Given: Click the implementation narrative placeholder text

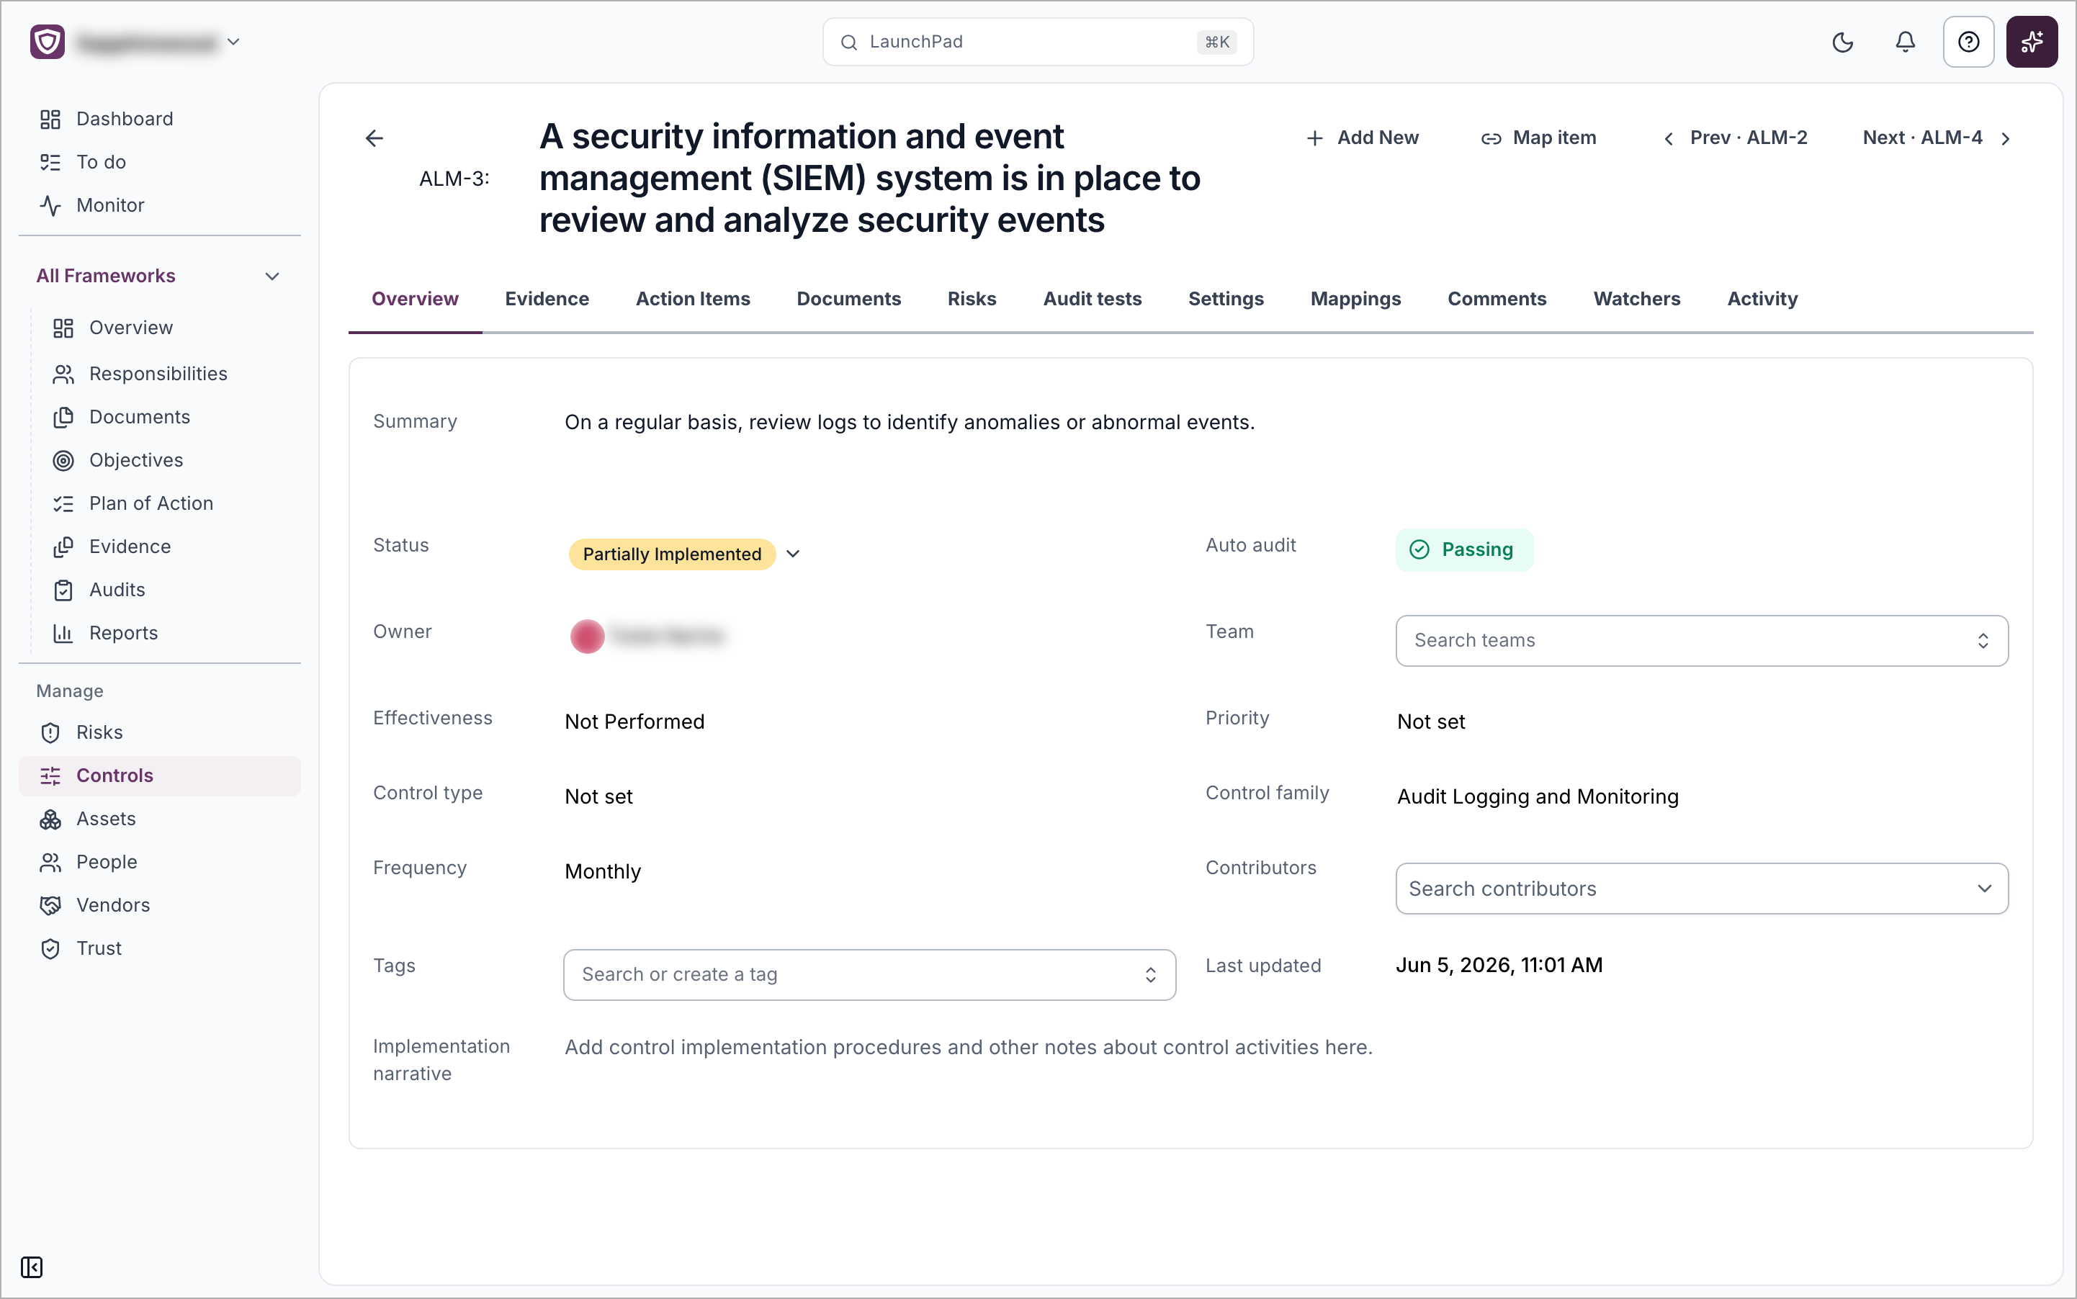Looking at the screenshot, I should (x=969, y=1047).
